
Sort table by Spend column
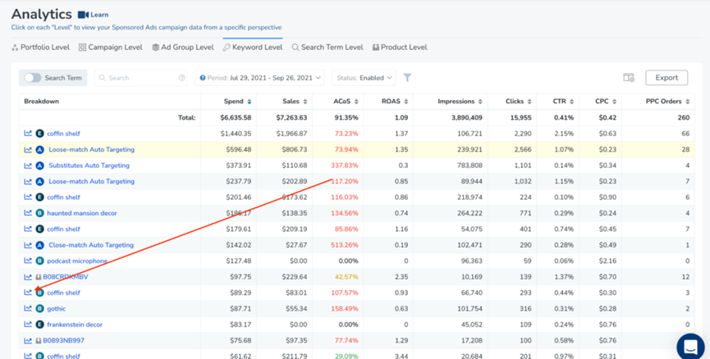pyautogui.click(x=239, y=102)
